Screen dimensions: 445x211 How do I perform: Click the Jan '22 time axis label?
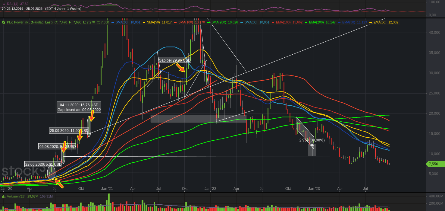pos(210,189)
